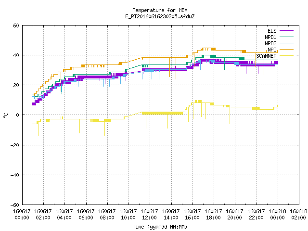Click the green NPD1 legend line sample
Screen dimensions: 308x231
coord(287,37)
